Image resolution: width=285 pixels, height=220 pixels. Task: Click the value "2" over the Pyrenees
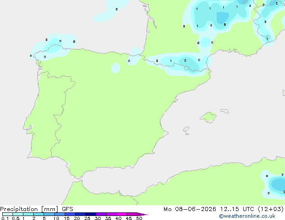(x=185, y=61)
